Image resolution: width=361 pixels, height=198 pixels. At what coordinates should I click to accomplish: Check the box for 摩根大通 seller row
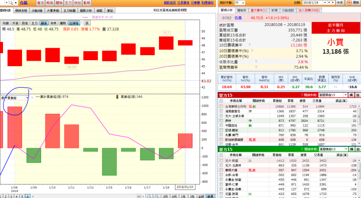click(x=221, y=170)
